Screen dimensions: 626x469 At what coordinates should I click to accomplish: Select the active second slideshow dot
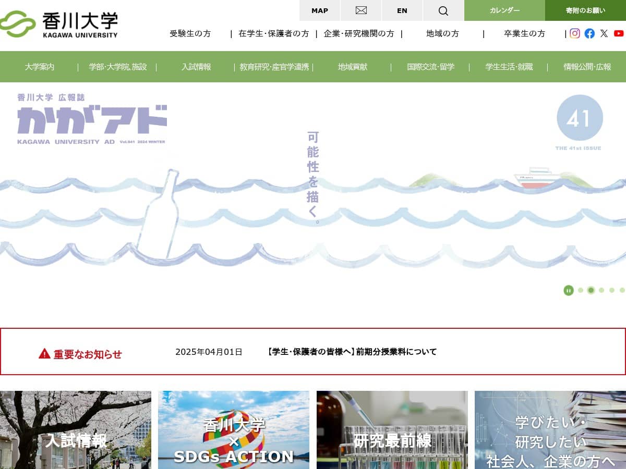pyautogui.click(x=591, y=290)
